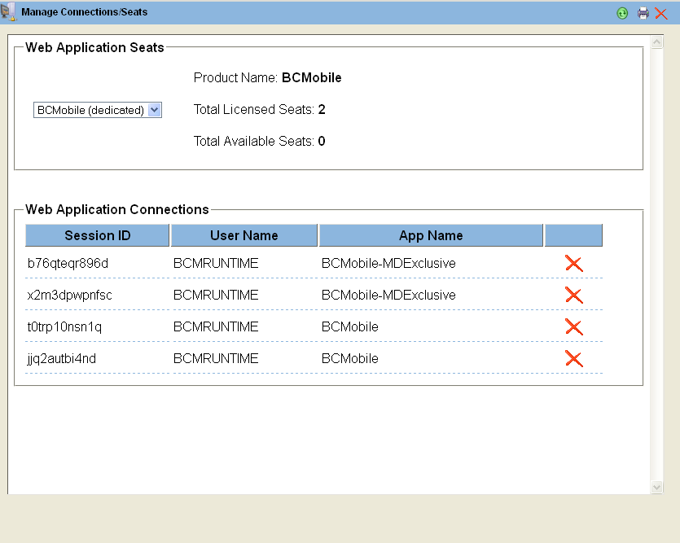Viewport: 680px width, 543px height.
Task: Click the vertical scrollbar track
Action: (657, 261)
